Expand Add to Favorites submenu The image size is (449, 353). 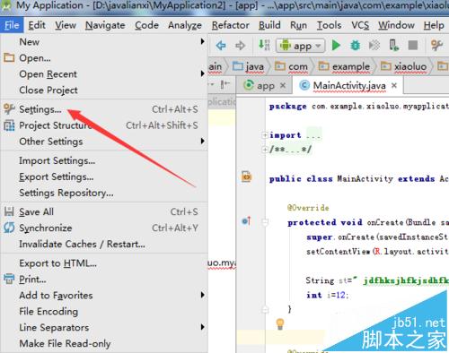104,296
